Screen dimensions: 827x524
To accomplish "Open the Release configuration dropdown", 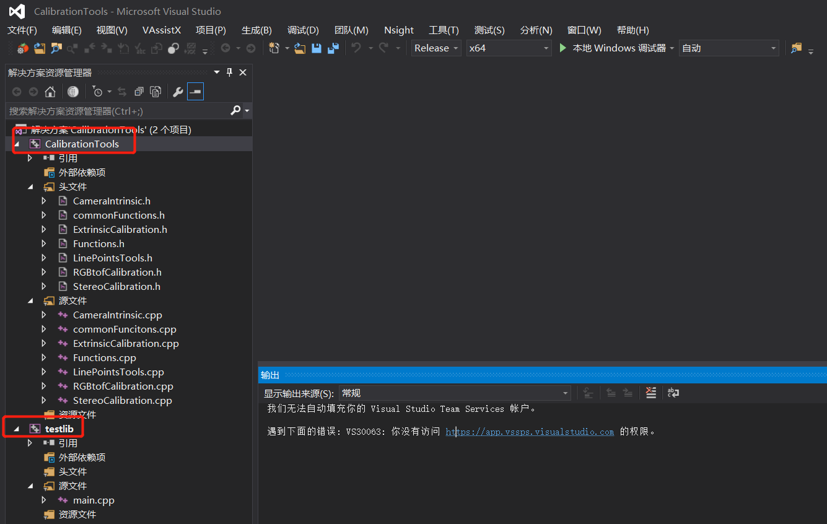I will pyautogui.click(x=436, y=48).
